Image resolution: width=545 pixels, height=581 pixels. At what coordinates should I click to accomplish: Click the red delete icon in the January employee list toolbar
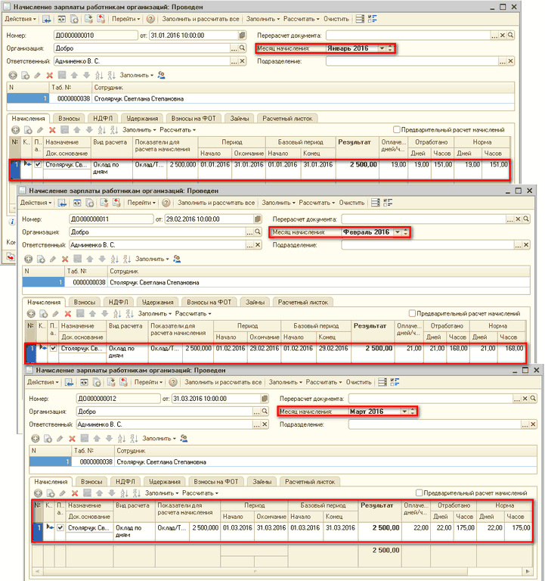click(x=50, y=76)
